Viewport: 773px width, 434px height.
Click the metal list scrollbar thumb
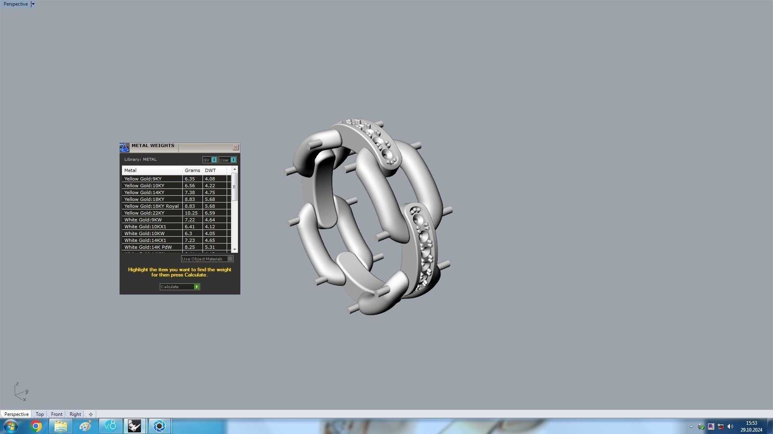pos(235,187)
